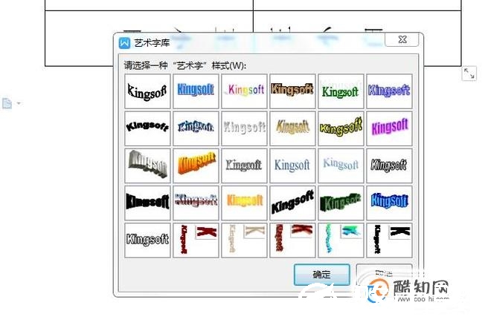Choose the dark green 3D Kingsoft style
485x331 pixels.
341,203
